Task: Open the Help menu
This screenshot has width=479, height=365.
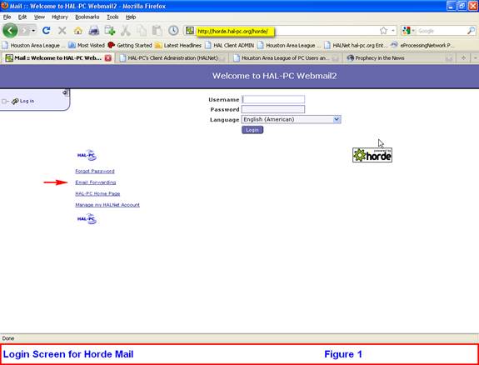Action: point(131,17)
